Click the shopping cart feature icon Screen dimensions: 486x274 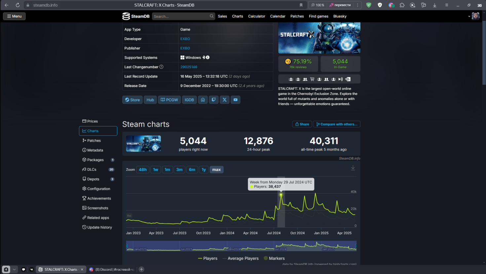(x=312, y=79)
